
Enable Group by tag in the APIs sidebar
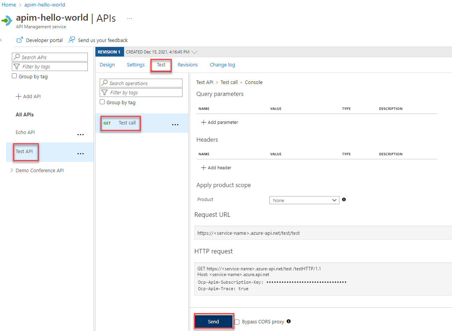tap(14, 76)
